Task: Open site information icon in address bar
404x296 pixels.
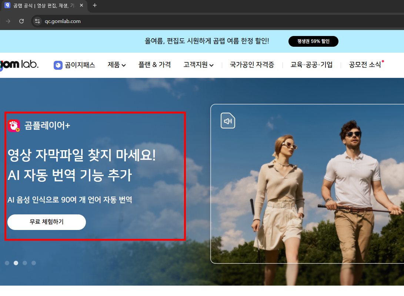Action: coord(37,21)
